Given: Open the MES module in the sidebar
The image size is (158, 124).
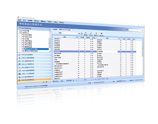Looking at the screenshot, I should (34, 67).
